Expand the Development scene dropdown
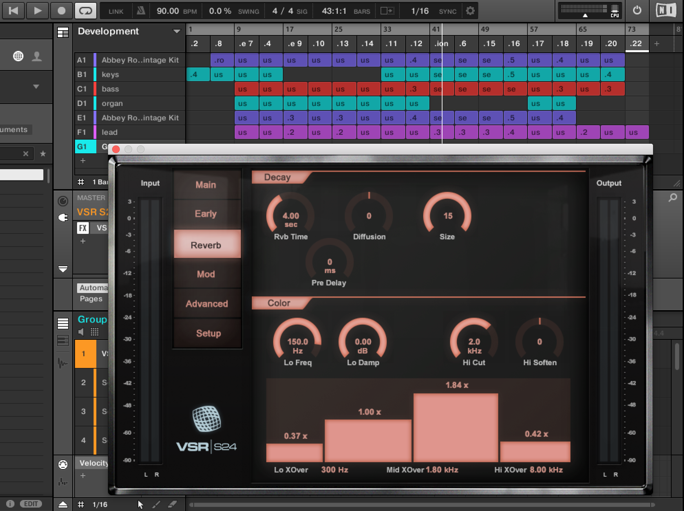The image size is (684, 511). 177,31
